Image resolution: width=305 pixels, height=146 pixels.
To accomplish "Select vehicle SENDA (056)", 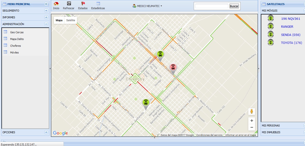I will click(291, 35).
